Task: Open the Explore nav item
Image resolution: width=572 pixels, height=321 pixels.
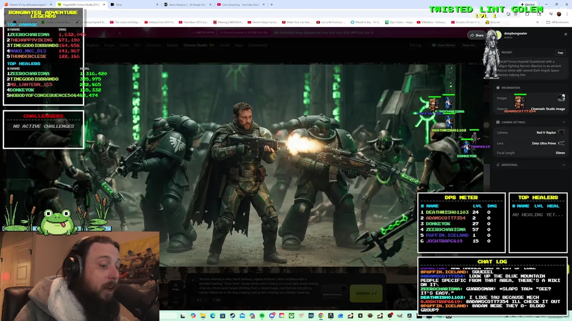Action: click(x=93, y=45)
